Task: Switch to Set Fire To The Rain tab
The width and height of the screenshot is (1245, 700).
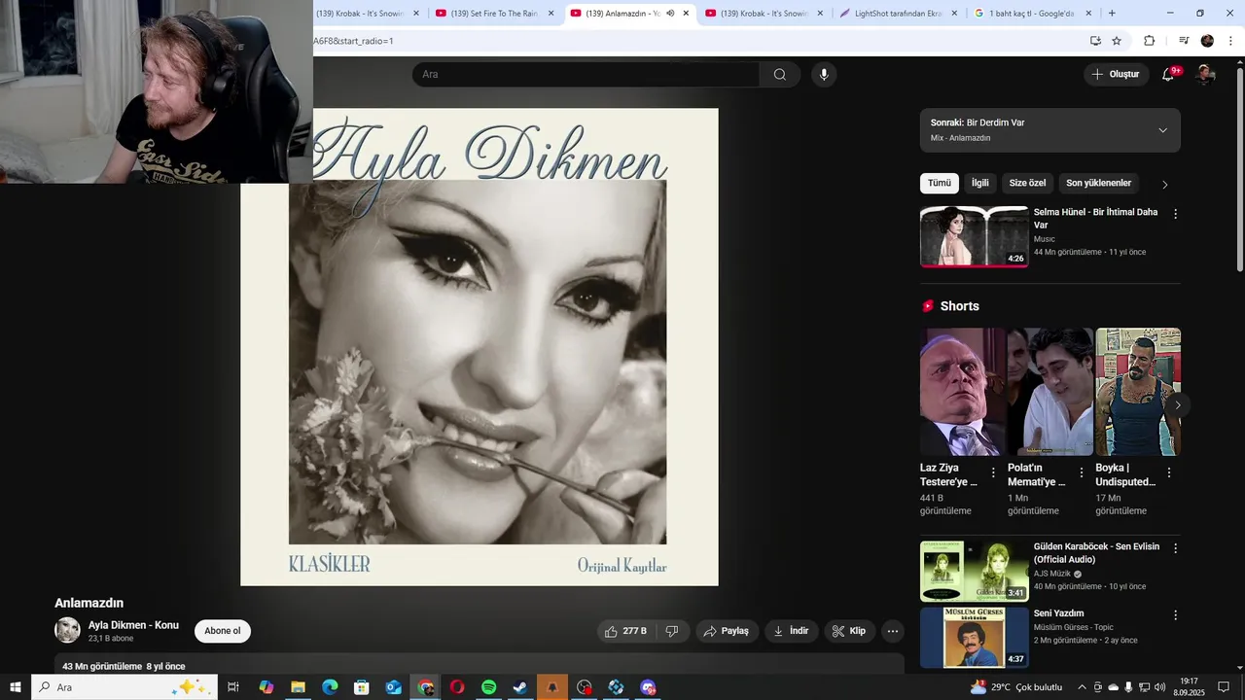Action: point(496,14)
